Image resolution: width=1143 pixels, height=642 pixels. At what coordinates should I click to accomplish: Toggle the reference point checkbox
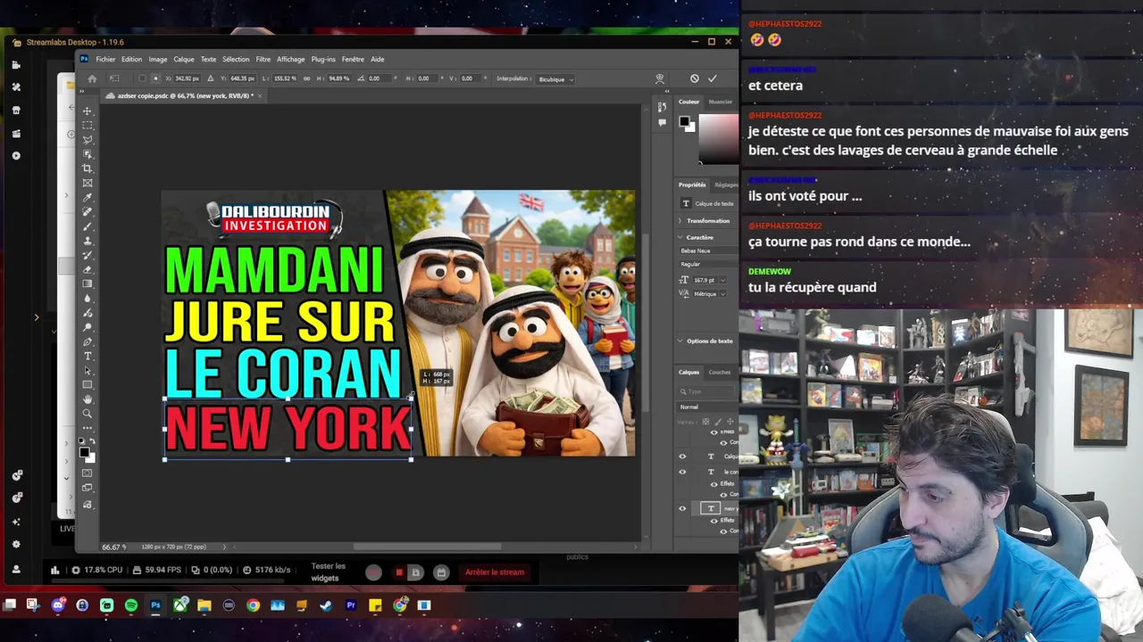[x=142, y=78]
